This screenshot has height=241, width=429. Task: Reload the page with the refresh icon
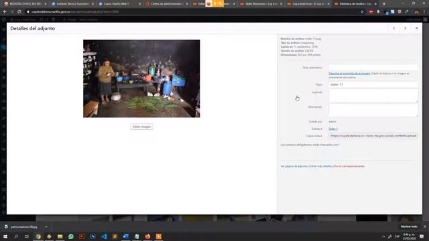click(x=19, y=12)
